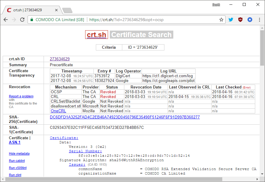
Task: Click the horizontal scrollbar thumb
Action: [114, 179]
